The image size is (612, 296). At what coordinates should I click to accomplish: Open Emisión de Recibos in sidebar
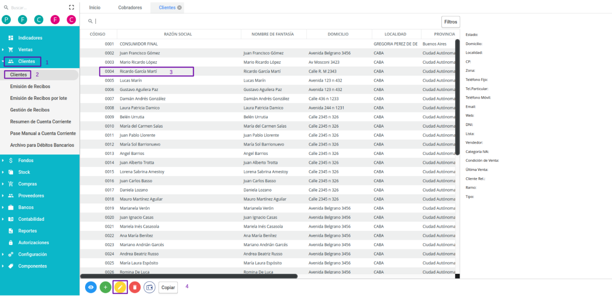point(30,86)
